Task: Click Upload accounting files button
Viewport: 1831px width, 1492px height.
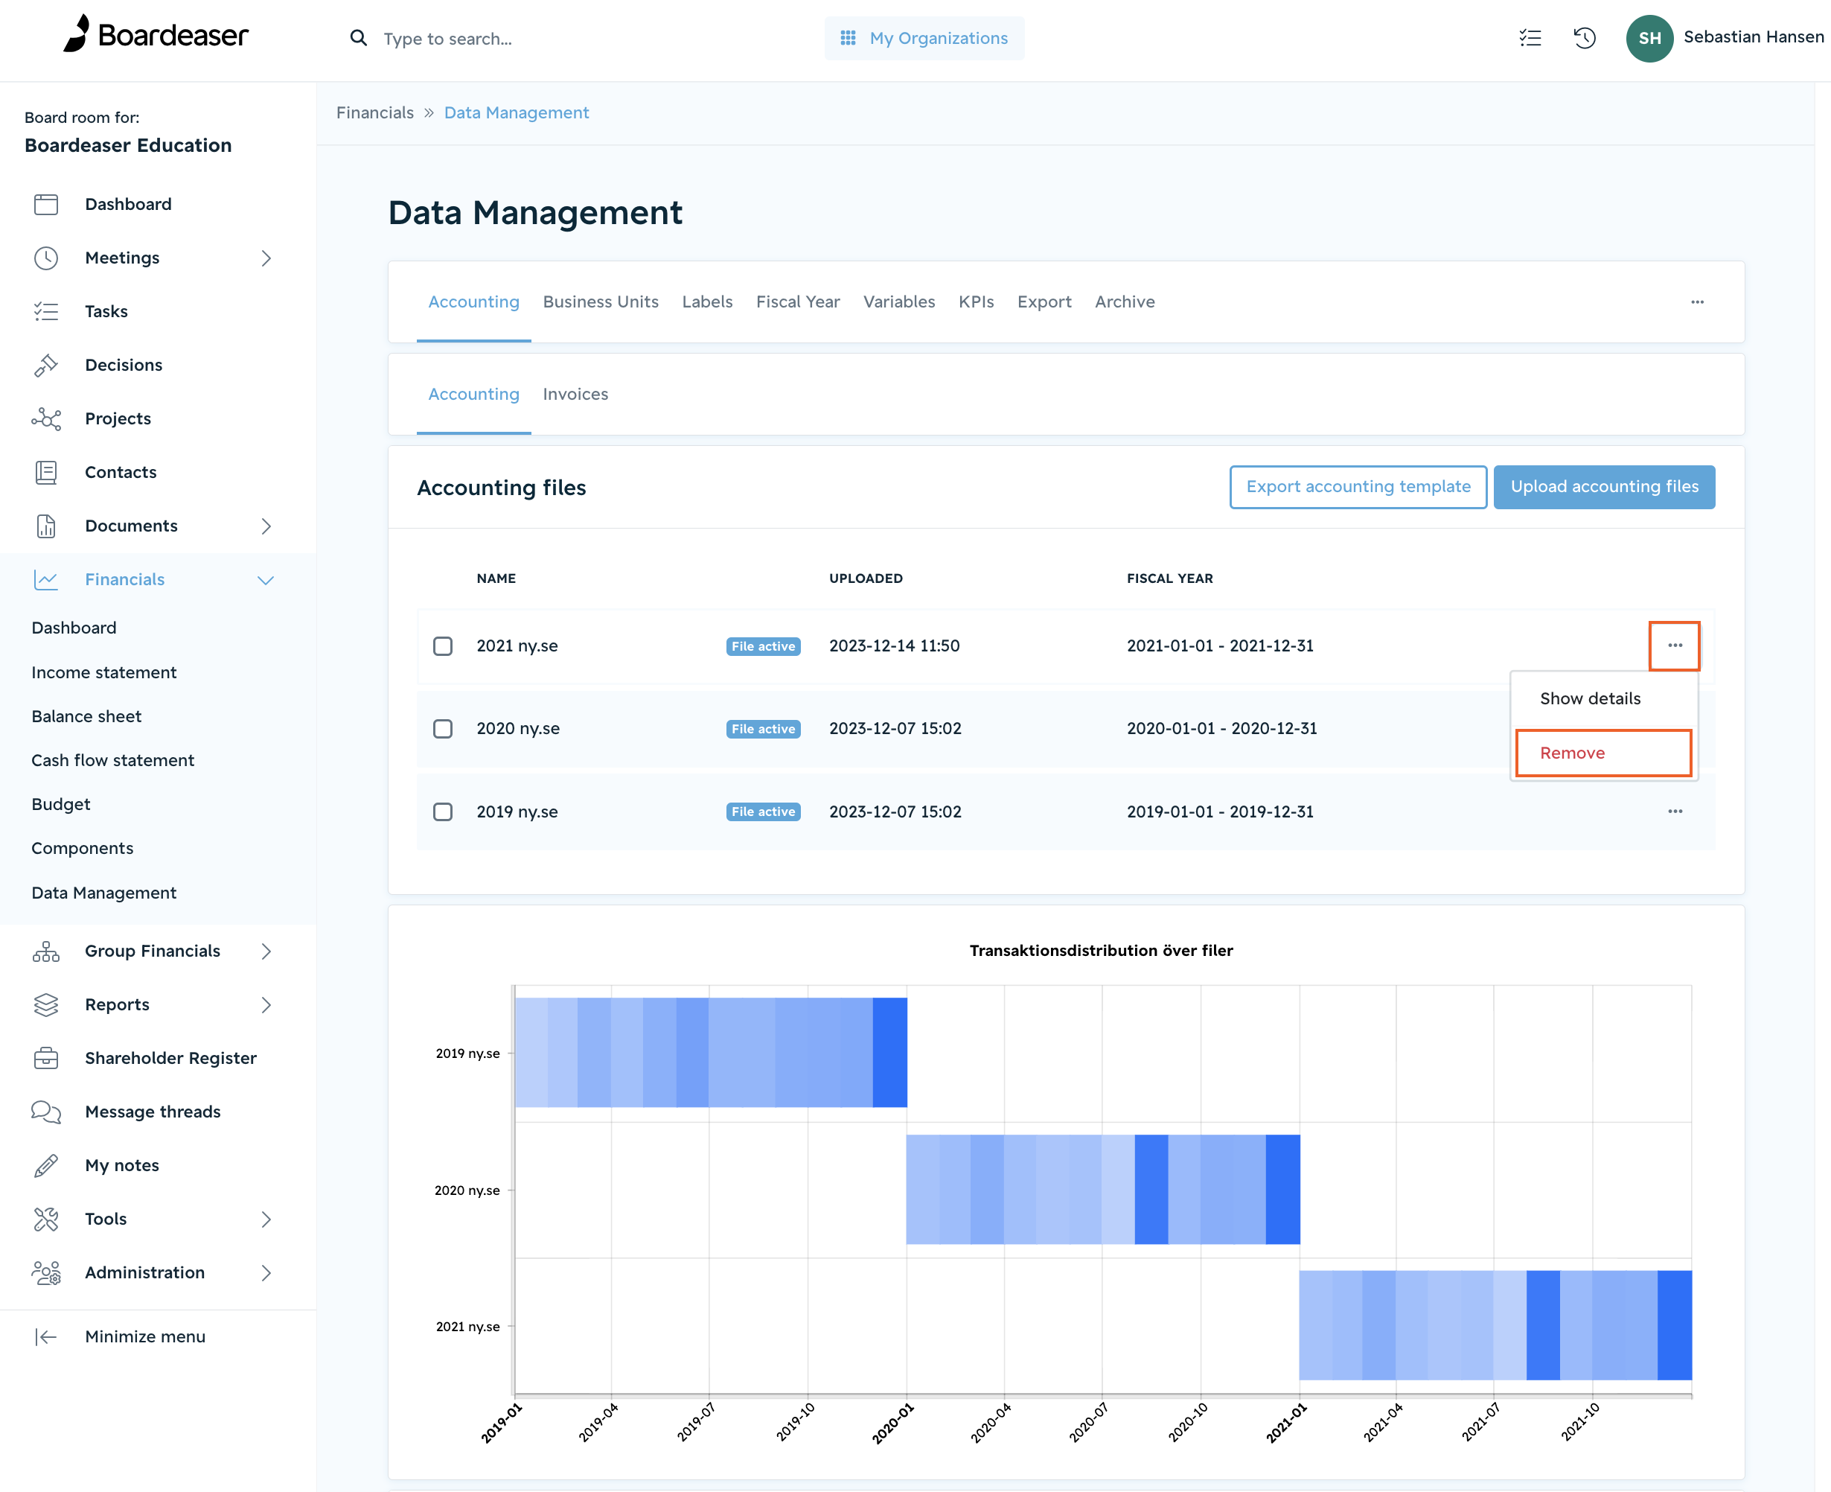Action: click(x=1604, y=486)
